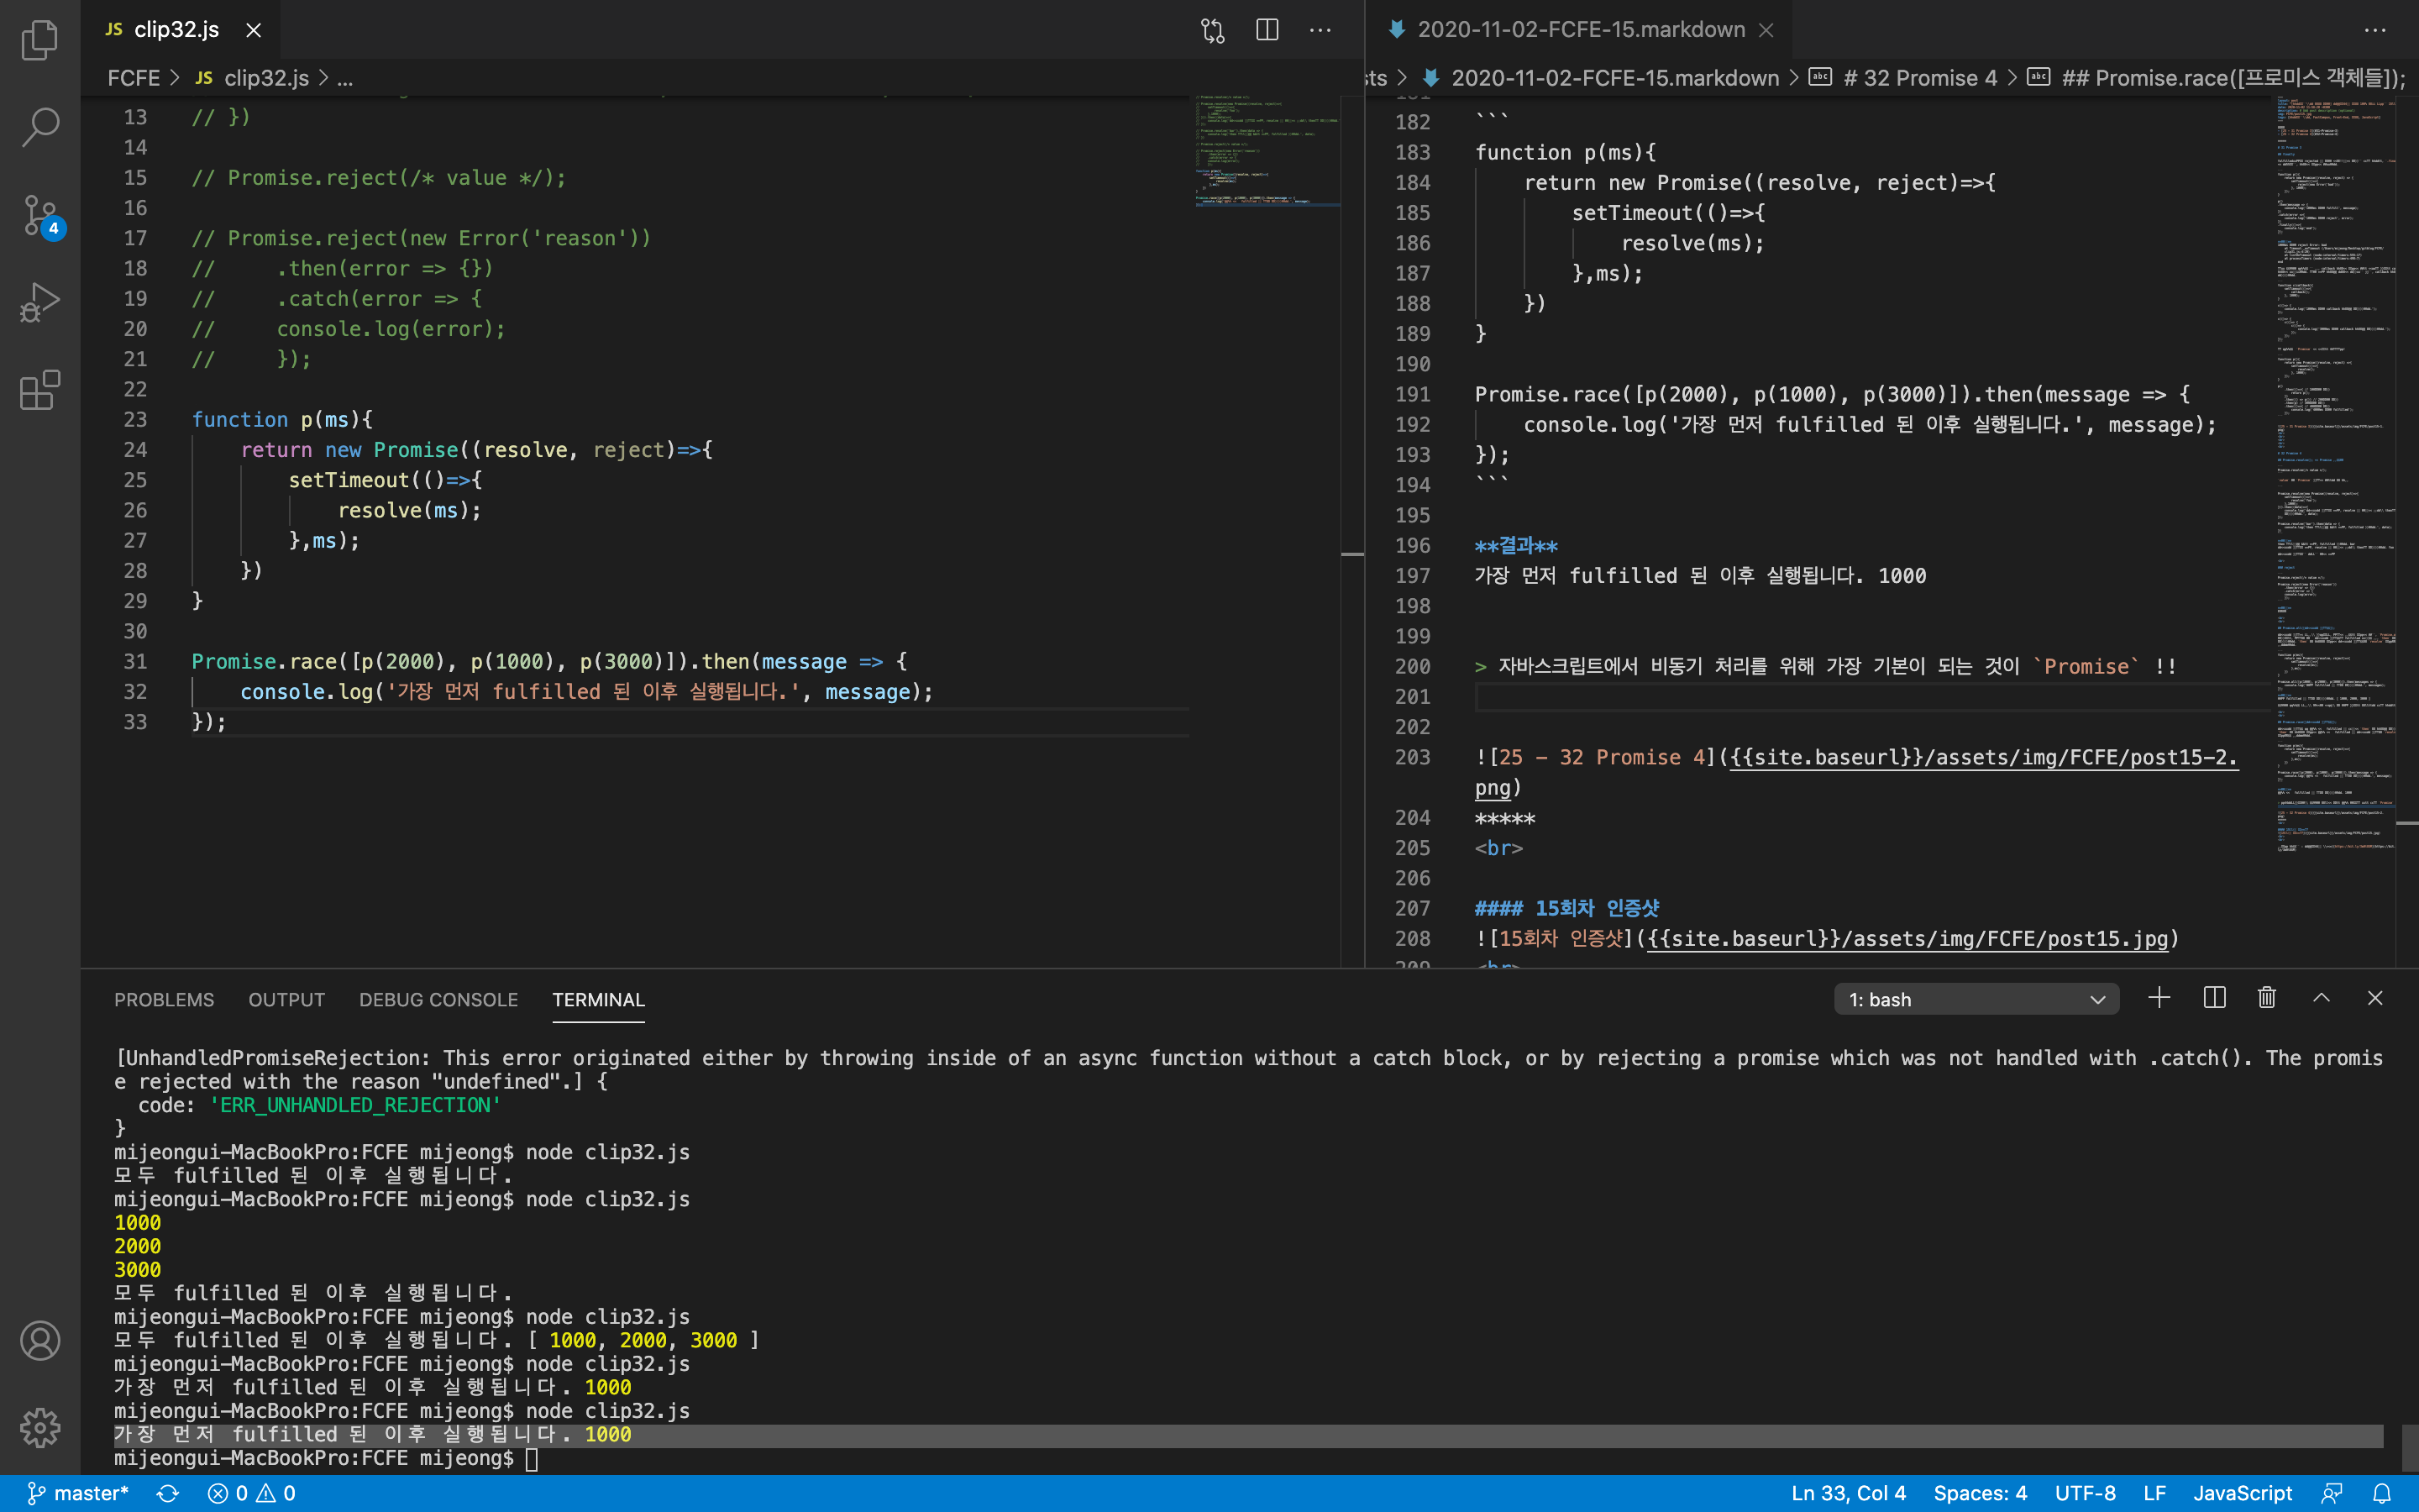Open the post15.jpg image link
The width and height of the screenshot is (2419, 1512).
click(x=1907, y=939)
